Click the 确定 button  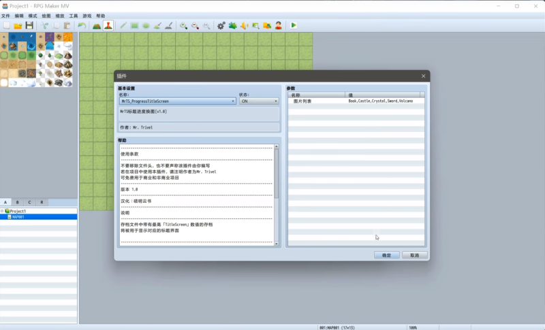pos(386,255)
